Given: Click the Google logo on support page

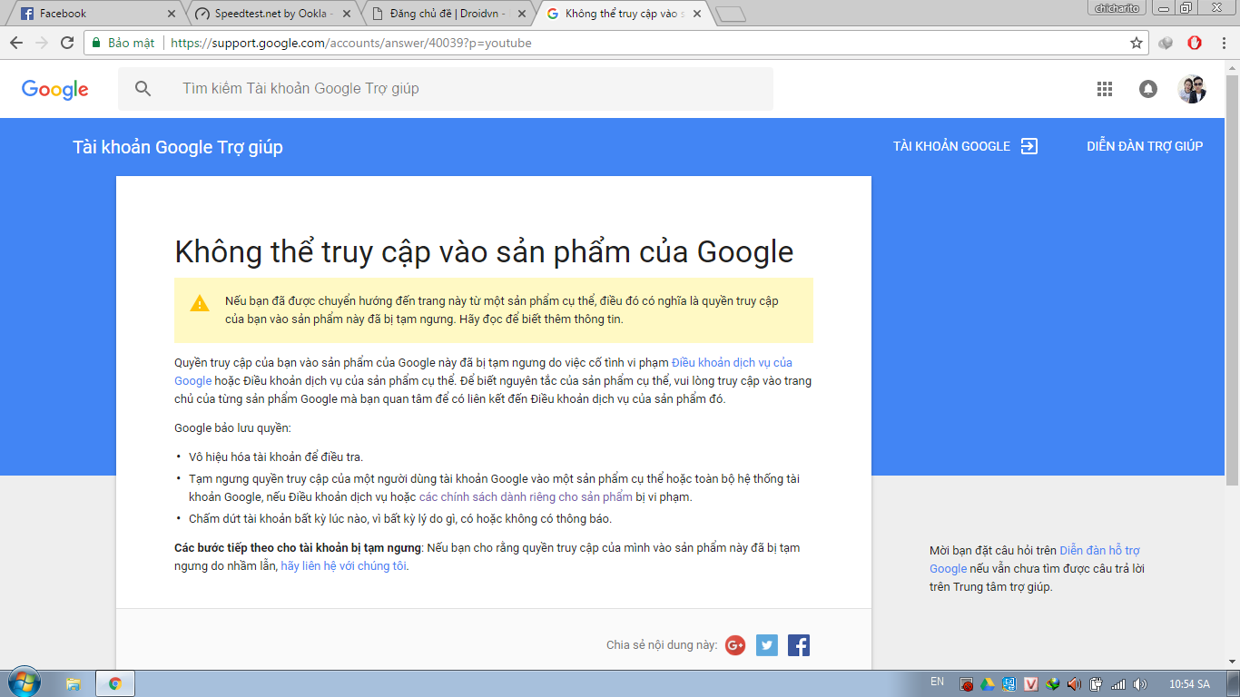Looking at the screenshot, I should pos(54,88).
